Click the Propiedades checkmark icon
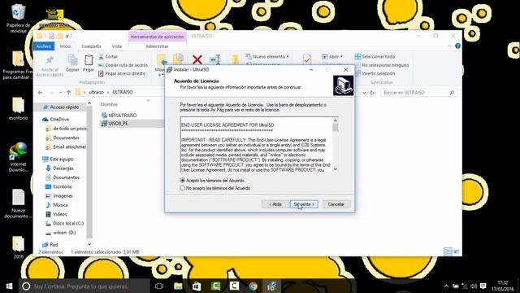Screen dimensions: 520x293 (307, 59)
